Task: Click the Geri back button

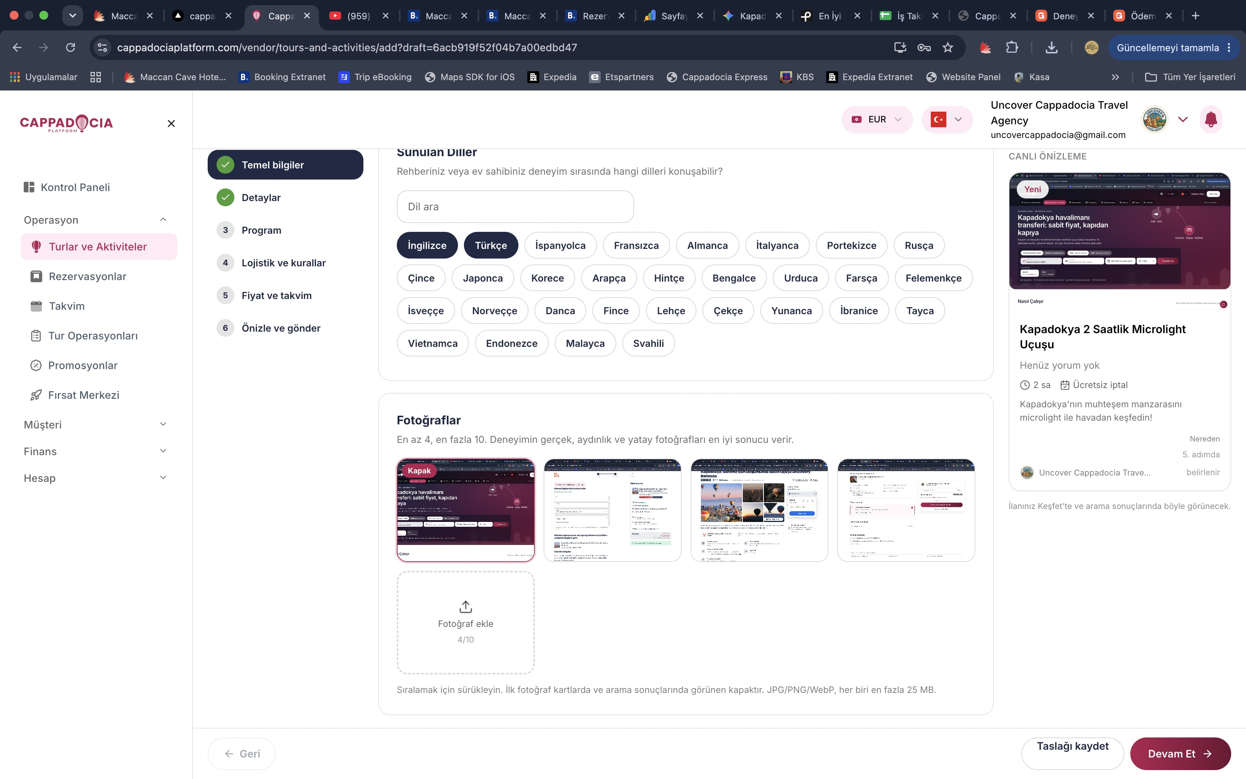Action: click(241, 754)
